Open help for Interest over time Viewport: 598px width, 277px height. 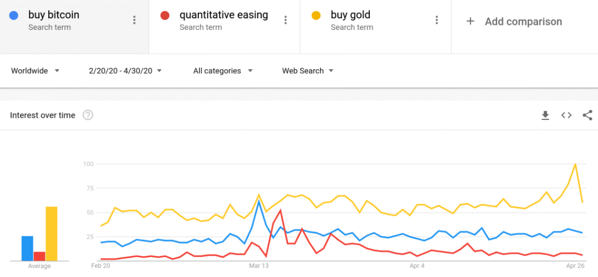[x=87, y=115]
